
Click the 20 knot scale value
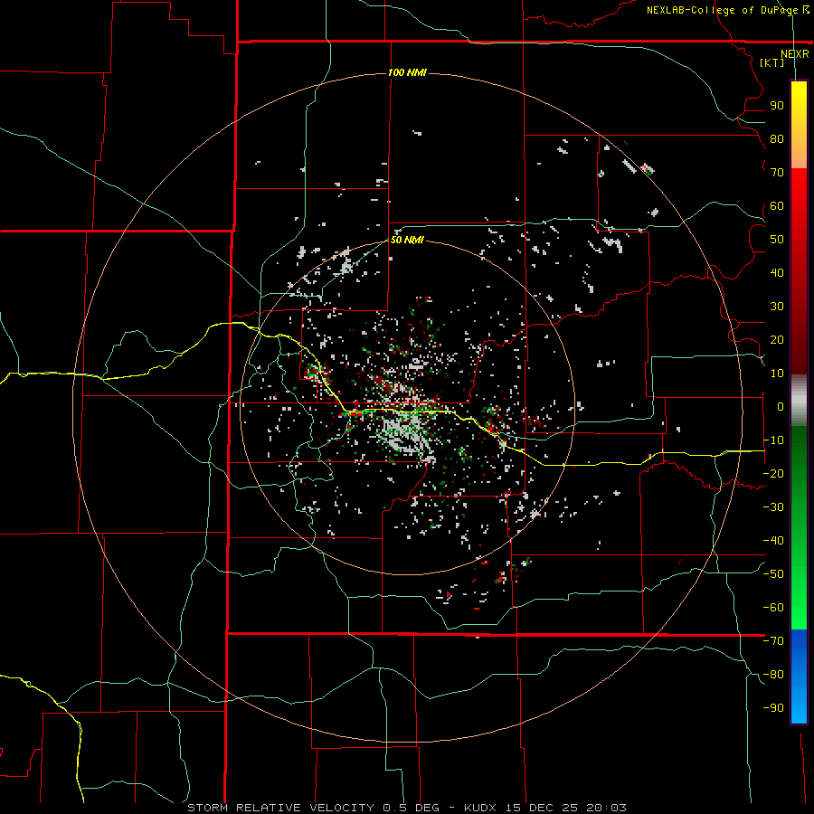click(777, 339)
